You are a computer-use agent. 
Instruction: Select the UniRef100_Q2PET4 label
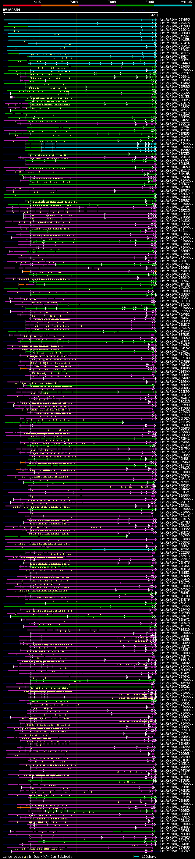pyautogui.click(x=175, y=56)
